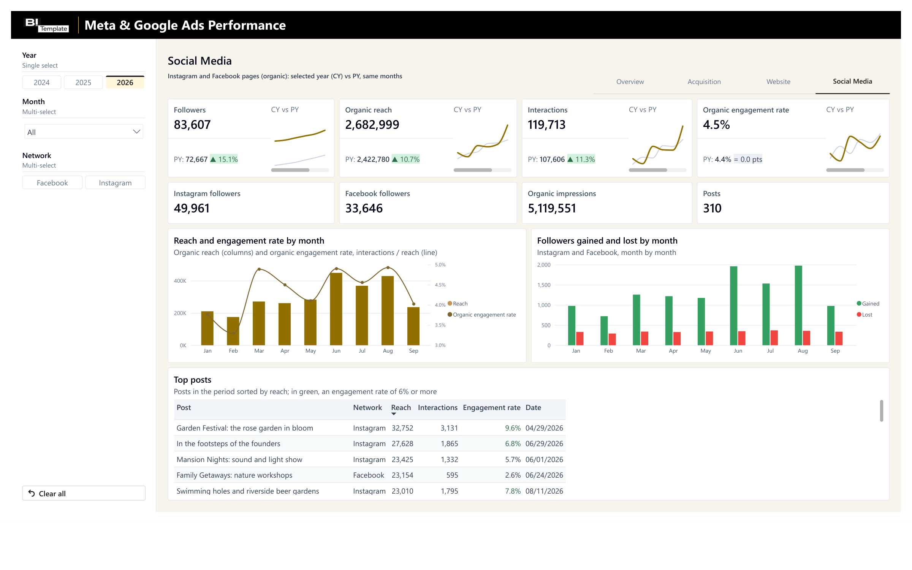Click the Reach legend dot
The height and width of the screenshot is (570, 912).
450,303
